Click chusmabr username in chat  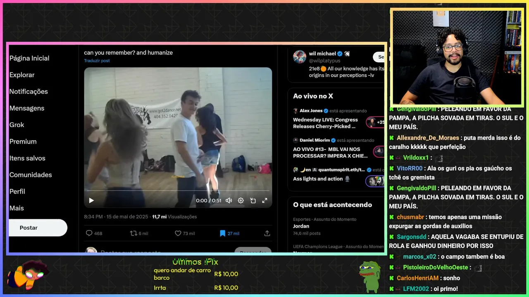410,217
